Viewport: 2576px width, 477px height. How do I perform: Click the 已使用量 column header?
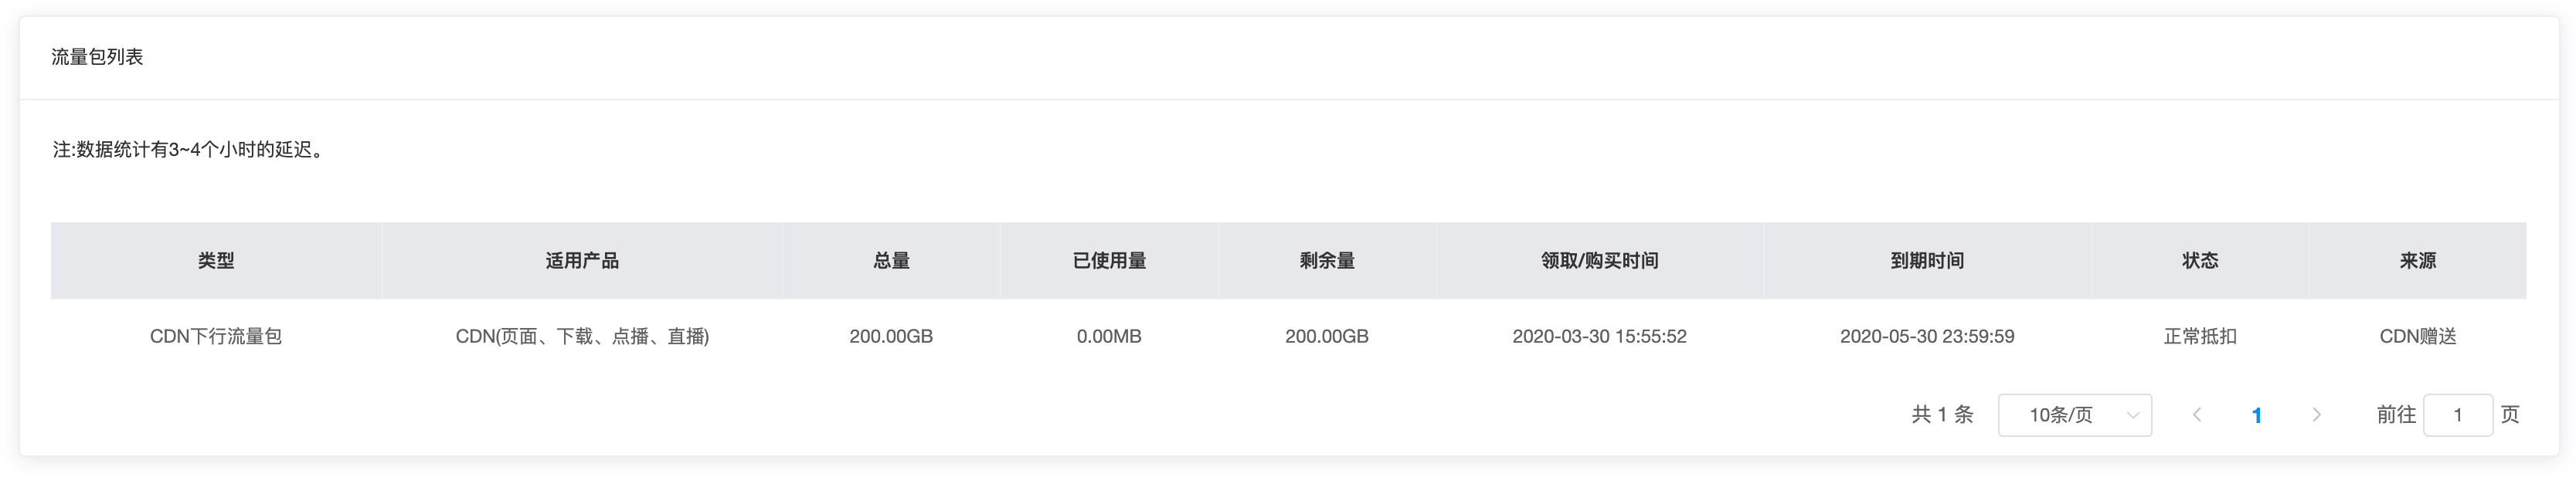click(1109, 261)
